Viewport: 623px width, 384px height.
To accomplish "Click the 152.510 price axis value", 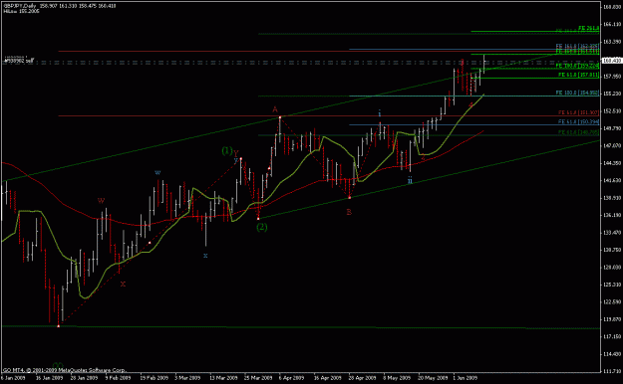I will [612, 111].
